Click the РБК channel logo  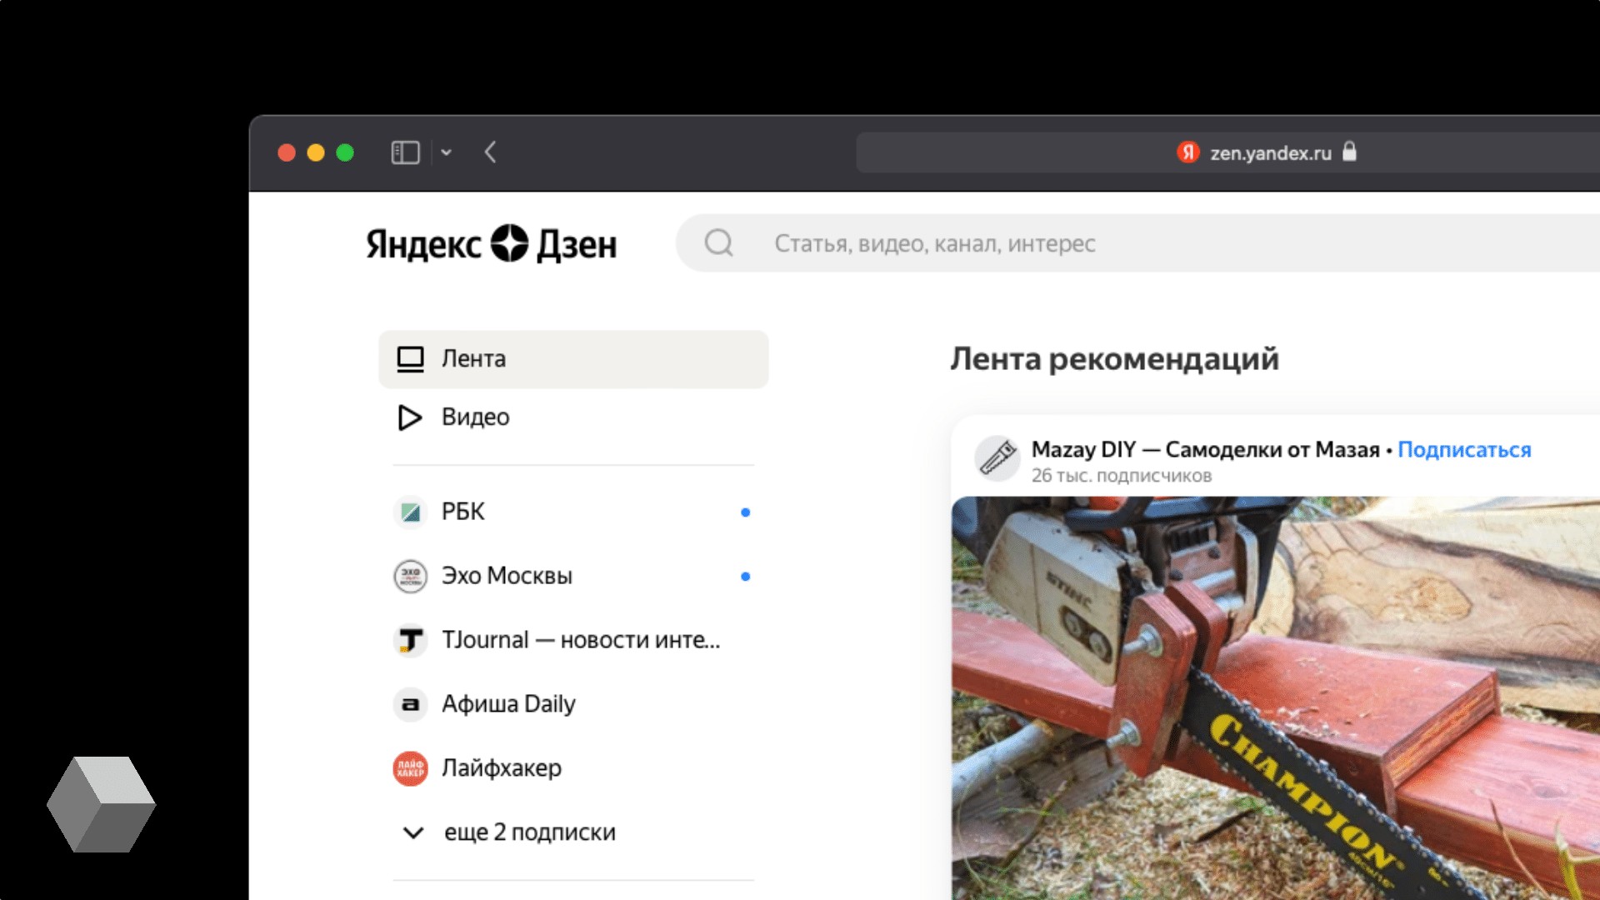410,512
